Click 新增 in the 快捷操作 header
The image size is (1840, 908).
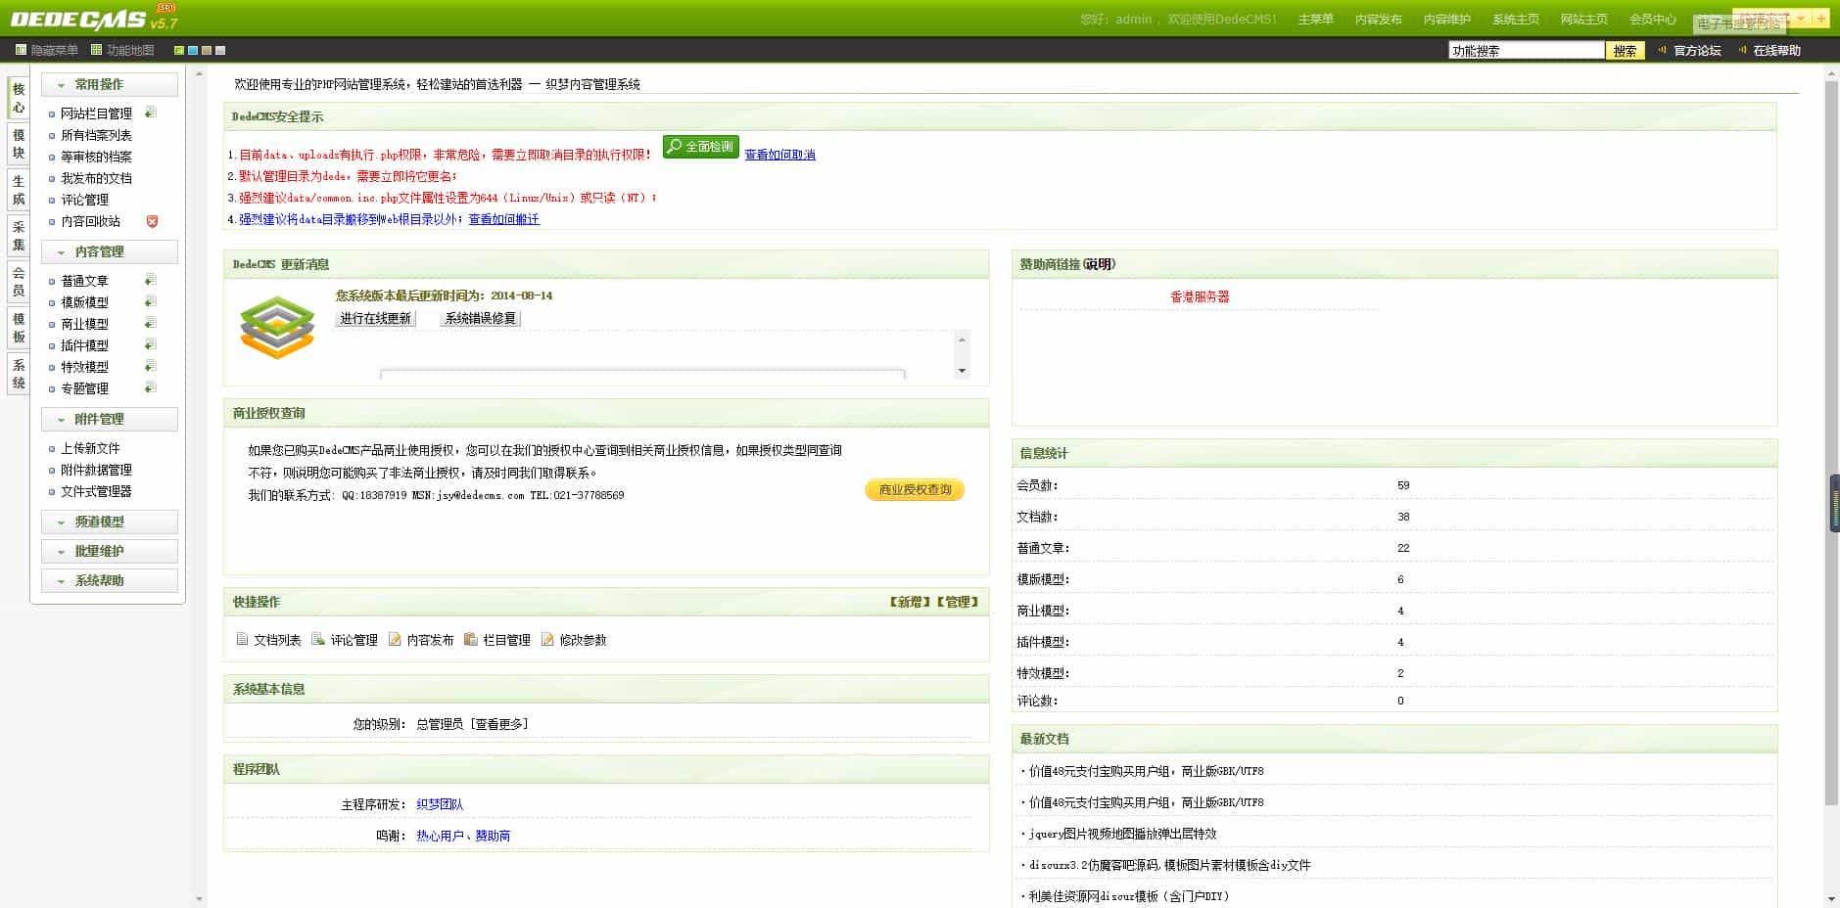[910, 602]
